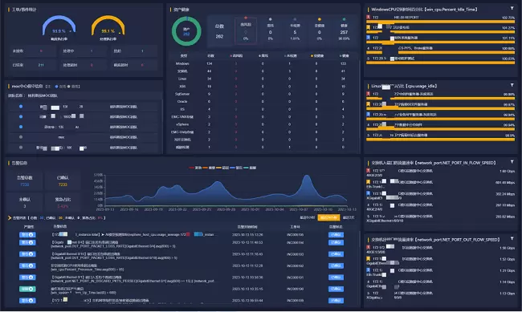
Task: Click the filter icon on Windows CPU panel
Action: 512,8
